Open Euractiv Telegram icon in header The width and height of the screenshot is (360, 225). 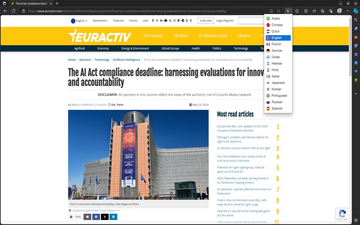[183, 21]
